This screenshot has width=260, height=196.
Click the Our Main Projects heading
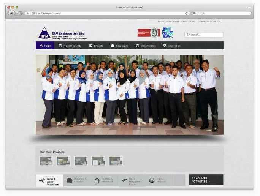pyautogui.click(x=52, y=152)
